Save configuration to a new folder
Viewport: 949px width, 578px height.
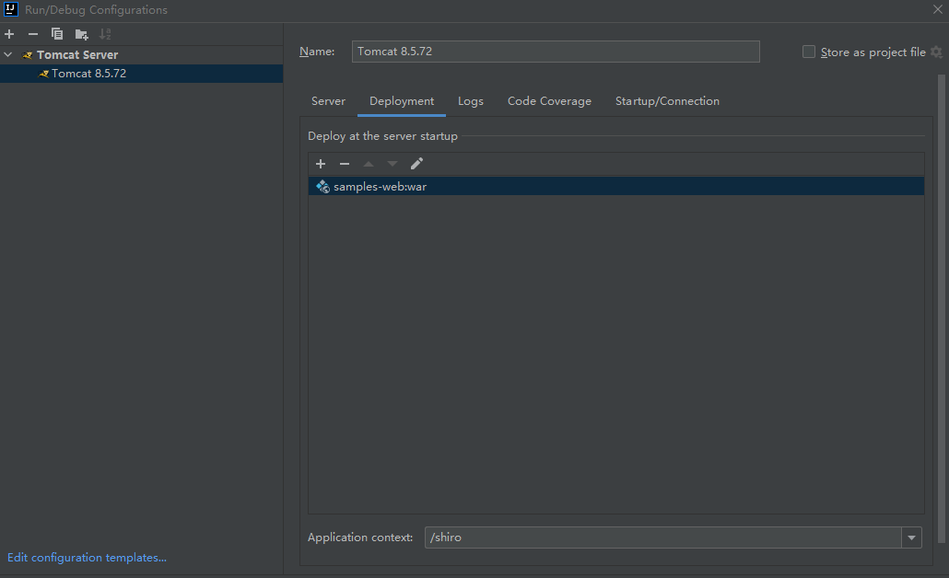coord(81,34)
